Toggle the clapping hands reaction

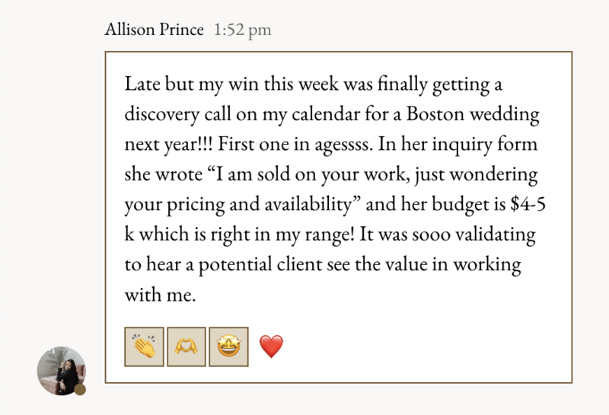144,346
